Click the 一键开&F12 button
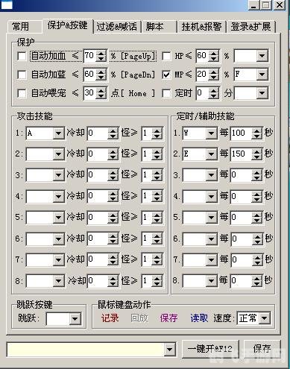The height and width of the screenshot is (369, 290). click(x=210, y=349)
